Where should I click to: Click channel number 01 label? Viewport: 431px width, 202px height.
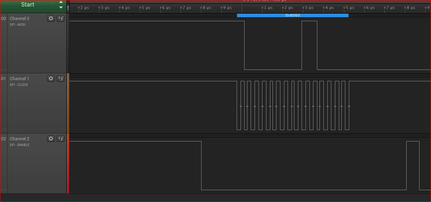coord(3,79)
